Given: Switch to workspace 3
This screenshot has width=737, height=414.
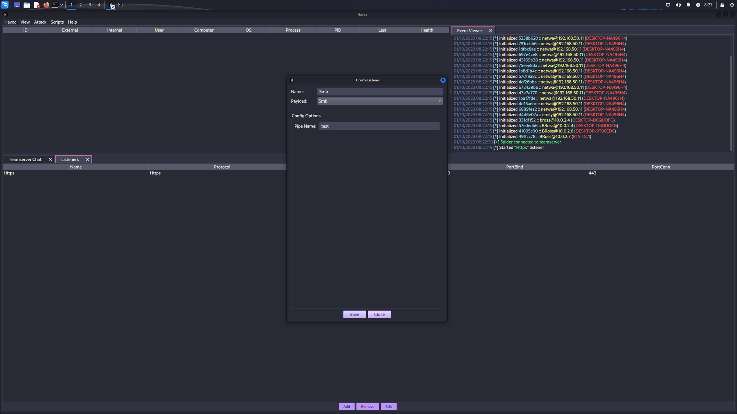Looking at the screenshot, I should pos(90,5).
